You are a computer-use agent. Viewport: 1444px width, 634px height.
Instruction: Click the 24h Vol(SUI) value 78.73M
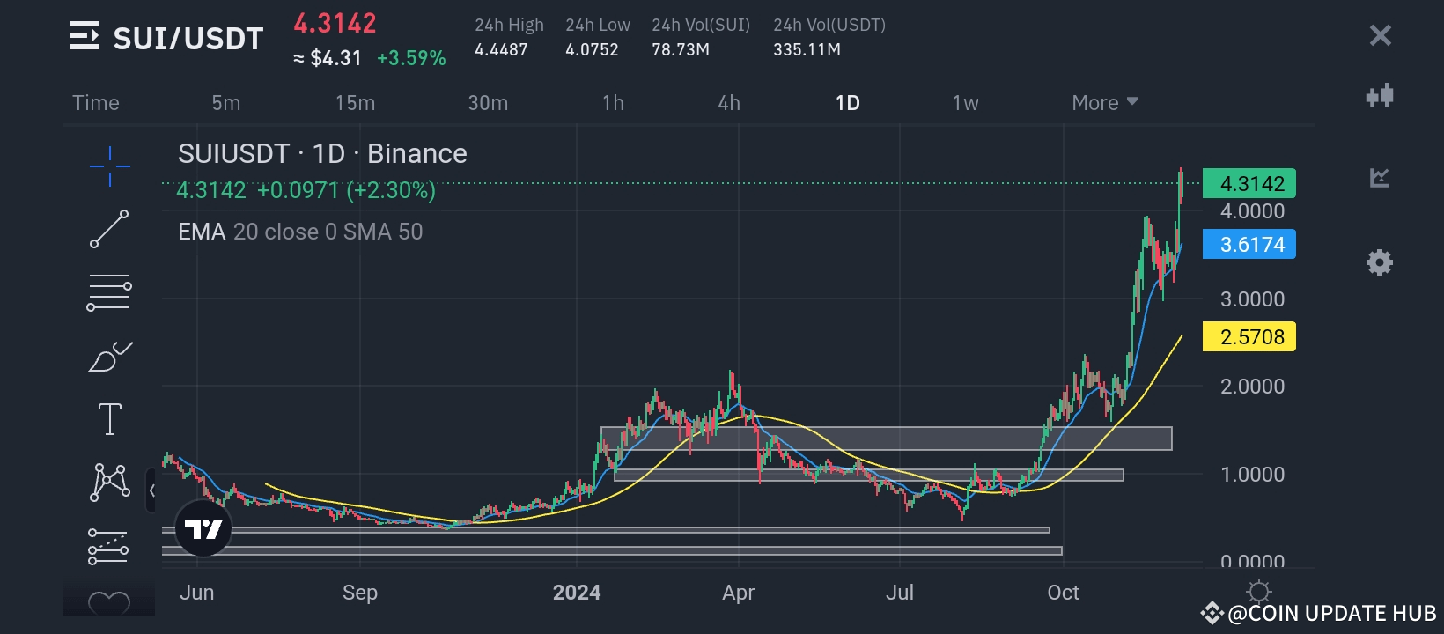tap(681, 49)
